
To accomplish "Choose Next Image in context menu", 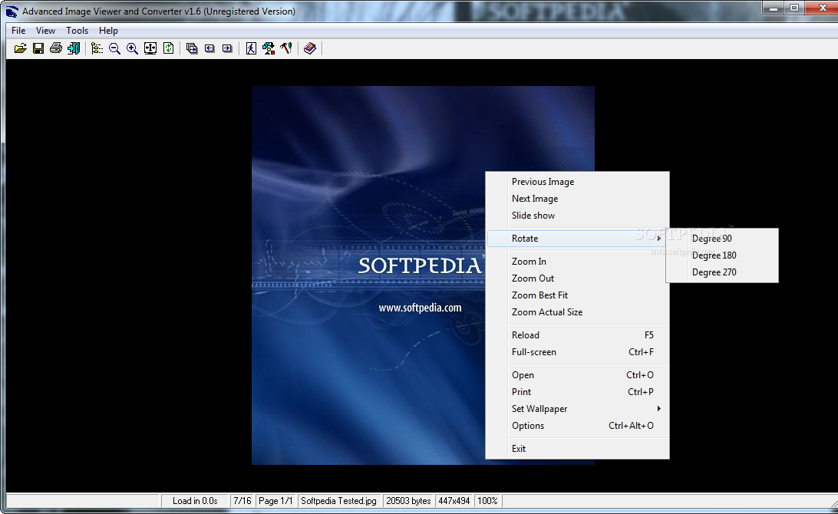I will pyautogui.click(x=578, y=199).
